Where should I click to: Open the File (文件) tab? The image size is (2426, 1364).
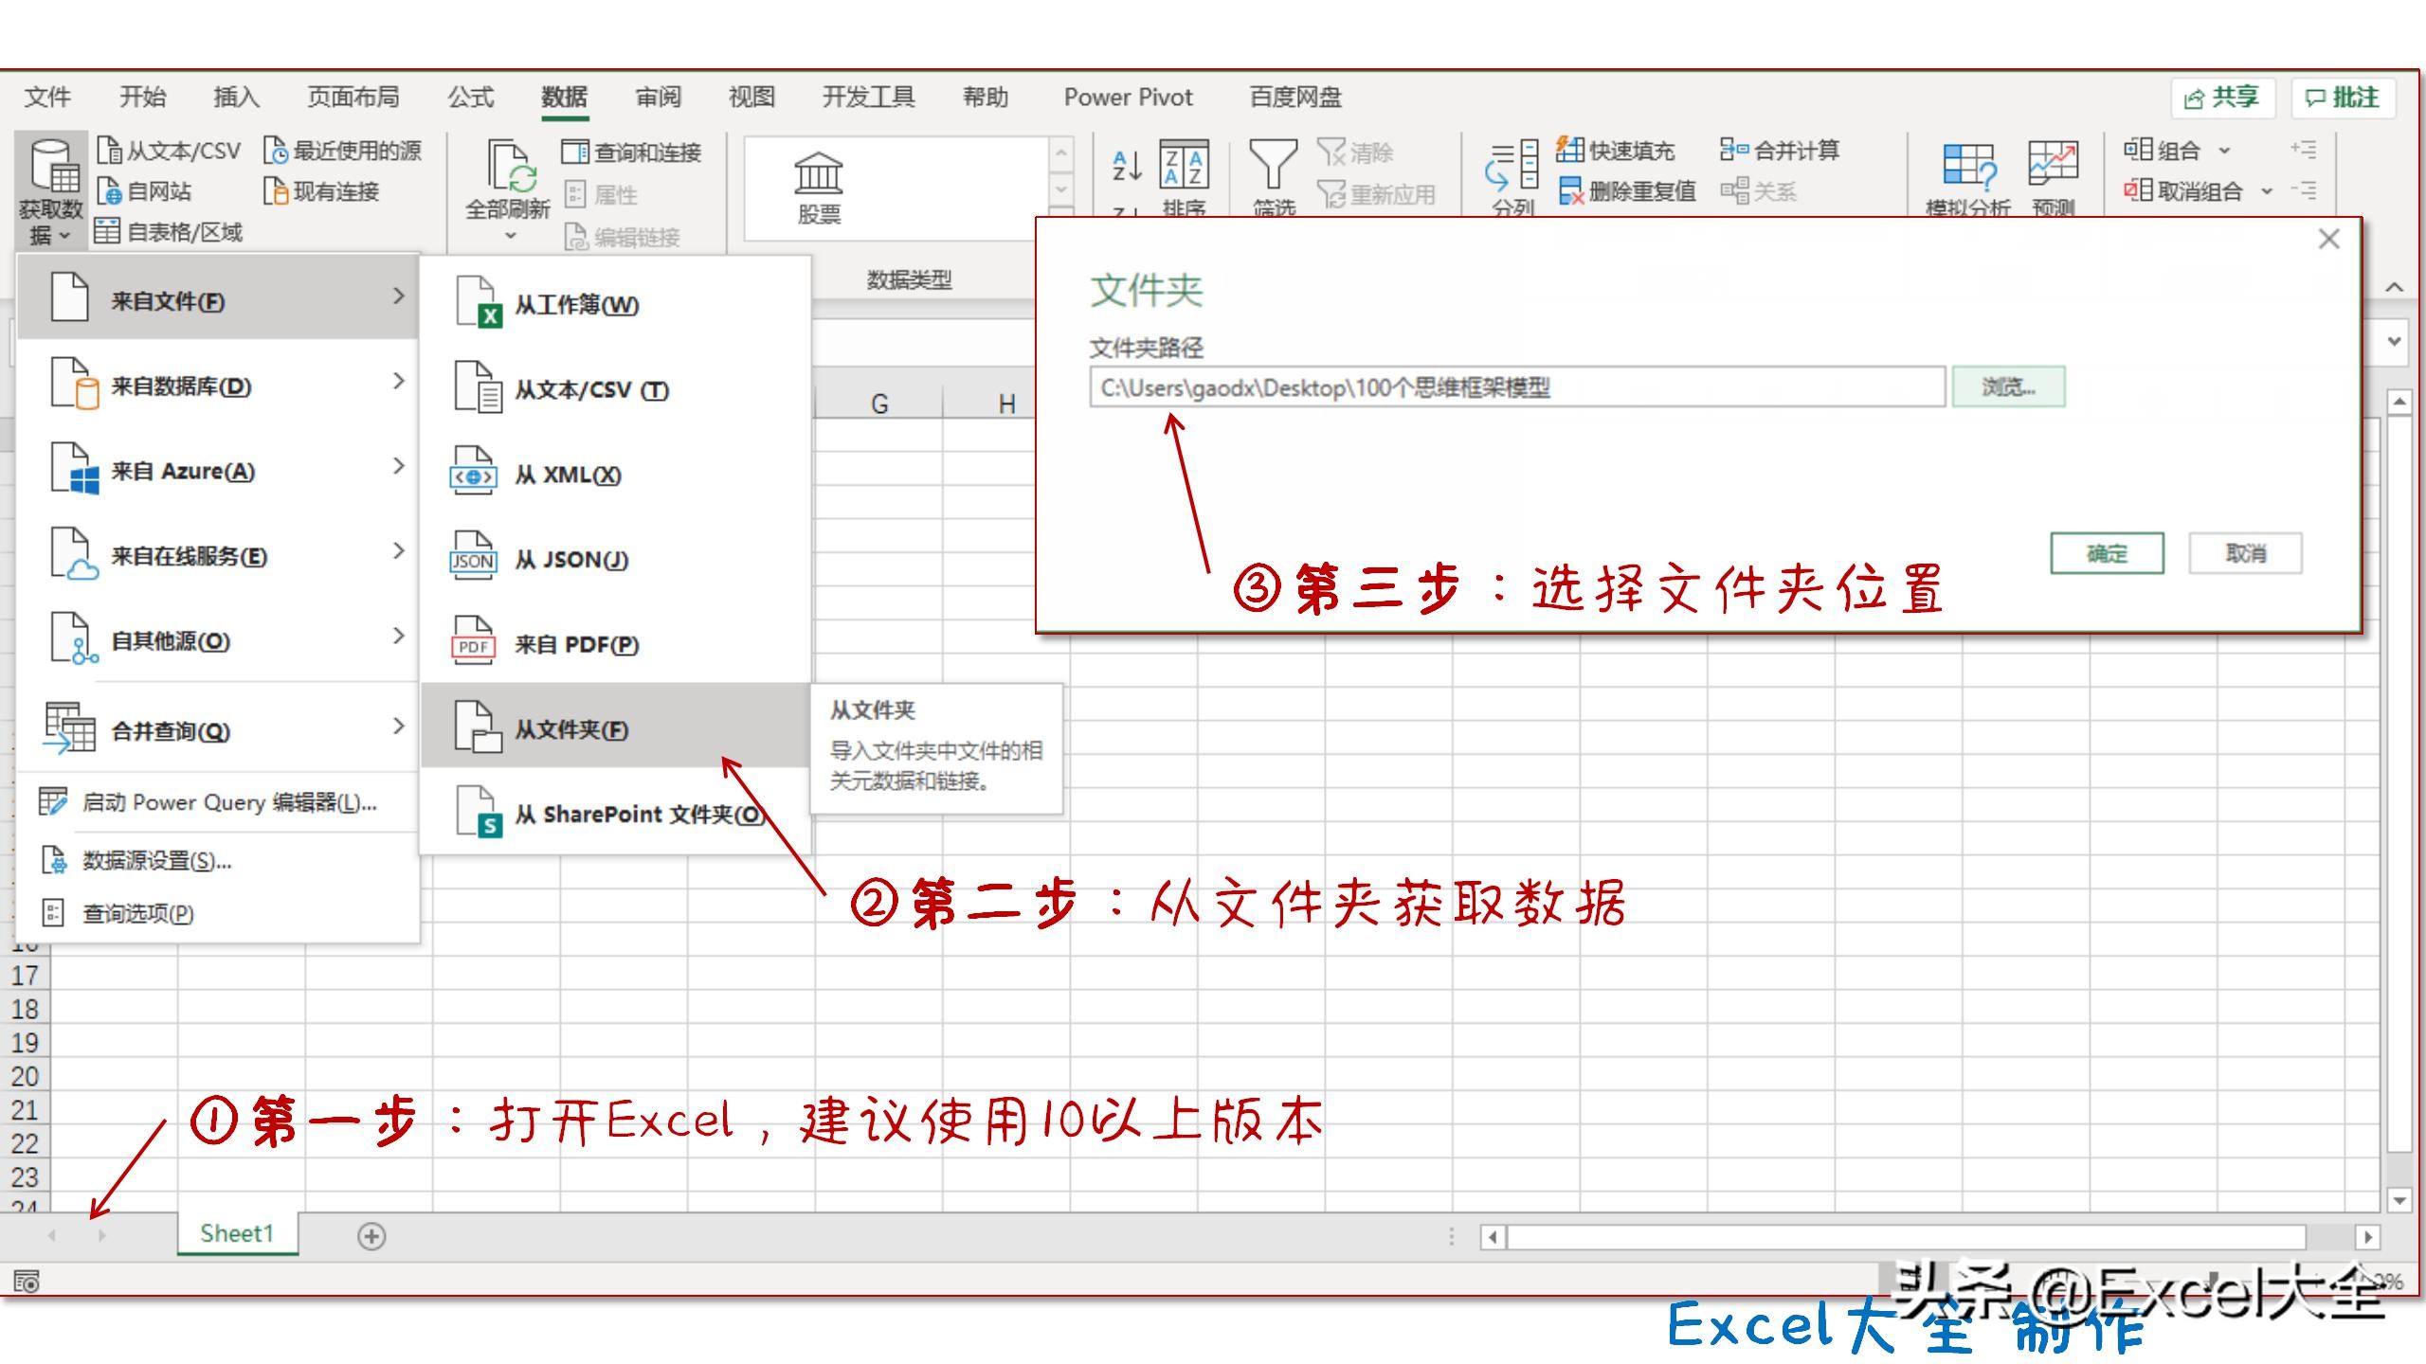pyautogui.click(x=47, y=97)
